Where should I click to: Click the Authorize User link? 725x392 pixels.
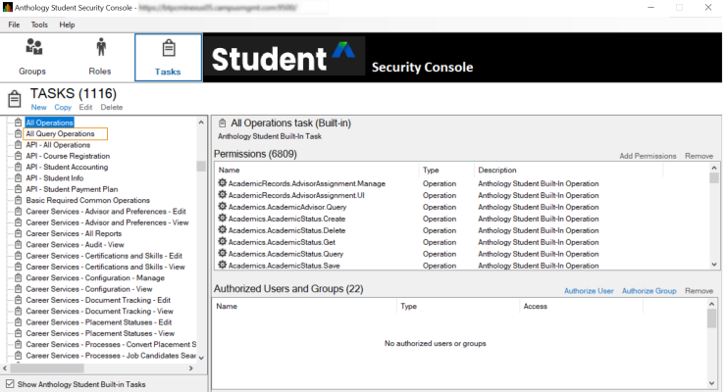point(589,291)
